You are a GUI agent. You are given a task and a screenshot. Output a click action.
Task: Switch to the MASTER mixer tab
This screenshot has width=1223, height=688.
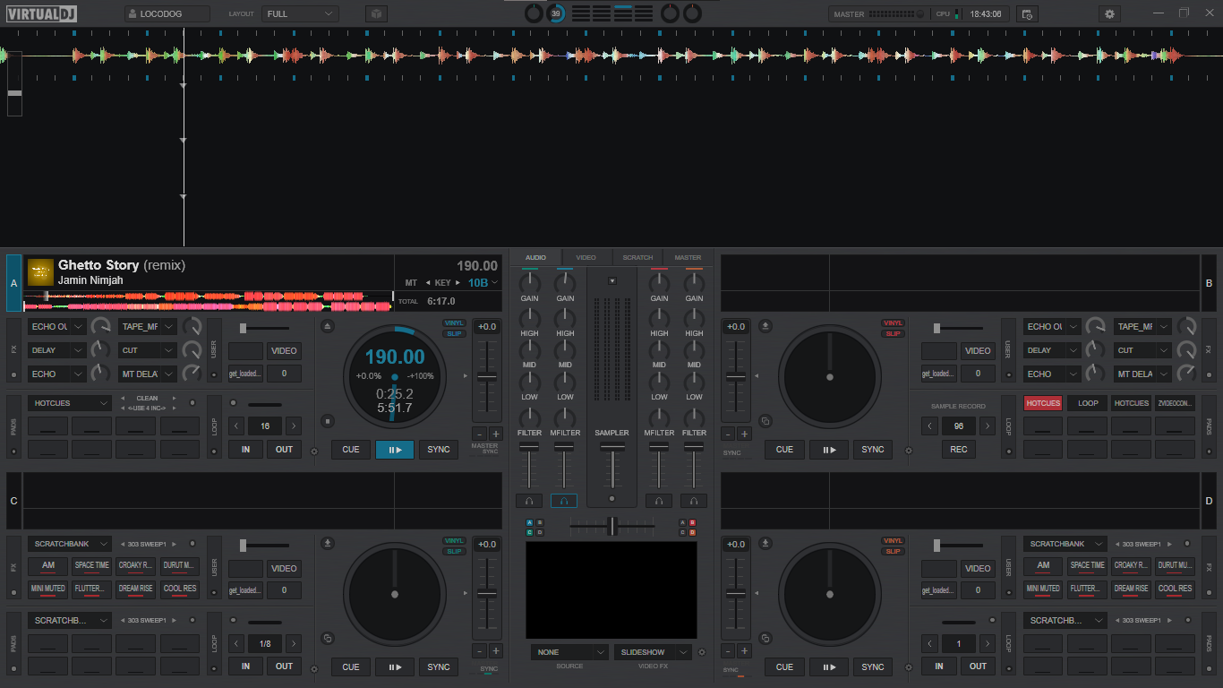(x=688, y=258)
